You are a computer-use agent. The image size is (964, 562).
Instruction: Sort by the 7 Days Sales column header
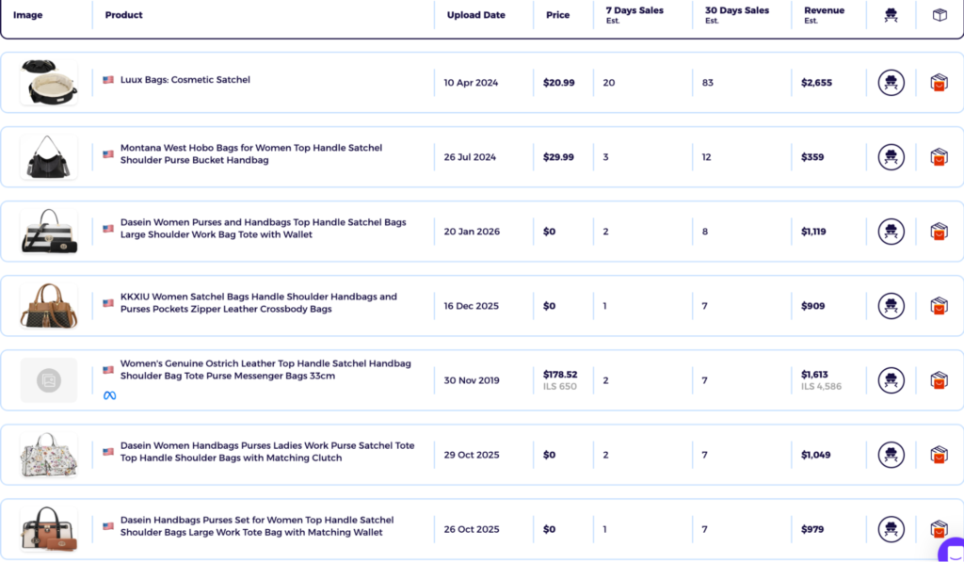[x=635, y=15]
